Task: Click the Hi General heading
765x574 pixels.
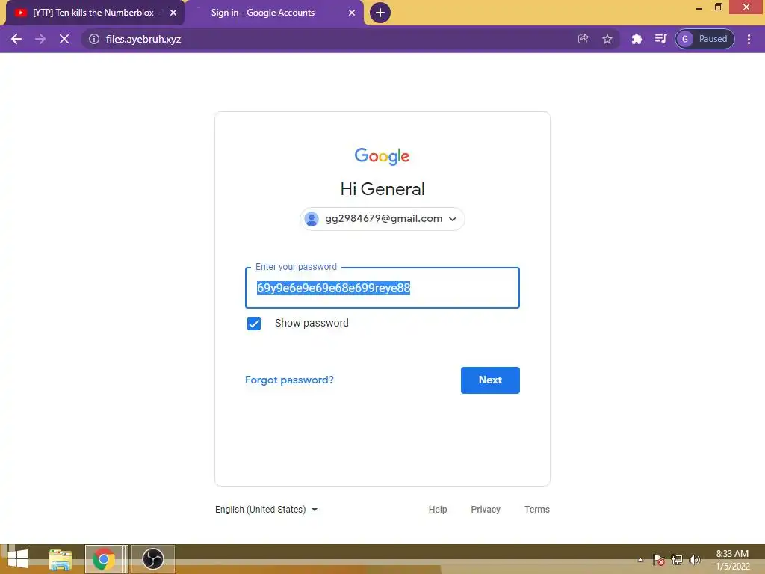Action: coord(382,189)
